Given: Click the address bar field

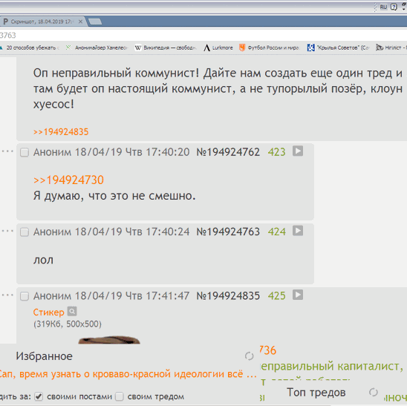Looking at the screenshot, I should [203, 35].
